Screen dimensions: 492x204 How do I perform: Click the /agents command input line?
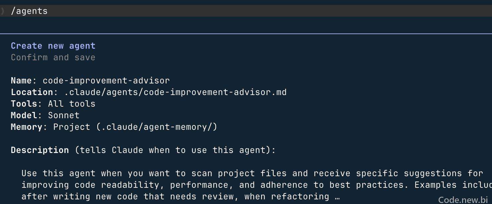pyautogui.click(x=246, y=11)
